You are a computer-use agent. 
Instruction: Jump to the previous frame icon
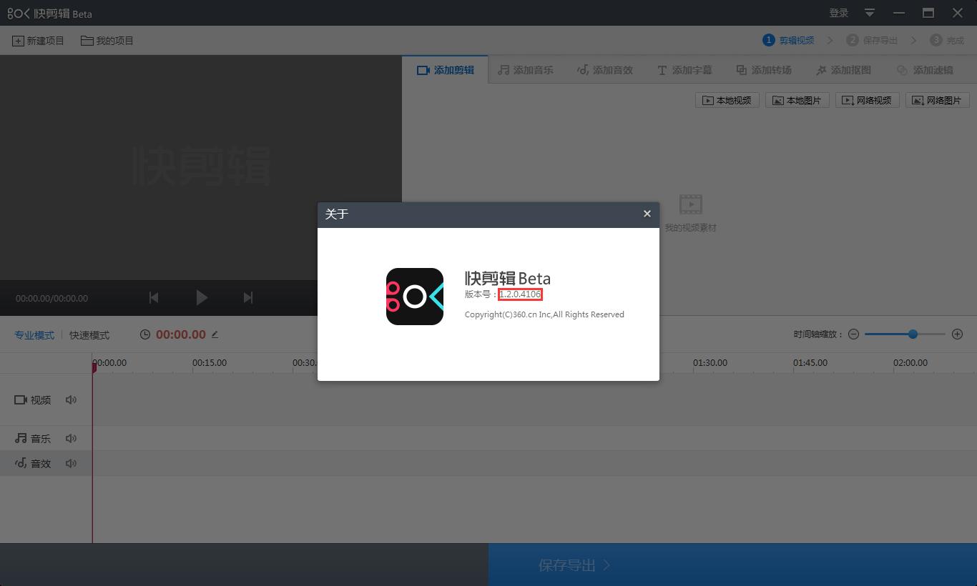click(x=154, y=298)
